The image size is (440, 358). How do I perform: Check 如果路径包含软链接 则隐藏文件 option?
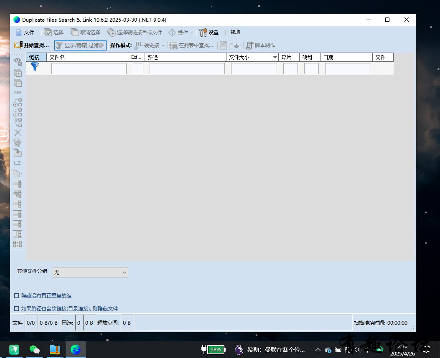click(17, 309)
